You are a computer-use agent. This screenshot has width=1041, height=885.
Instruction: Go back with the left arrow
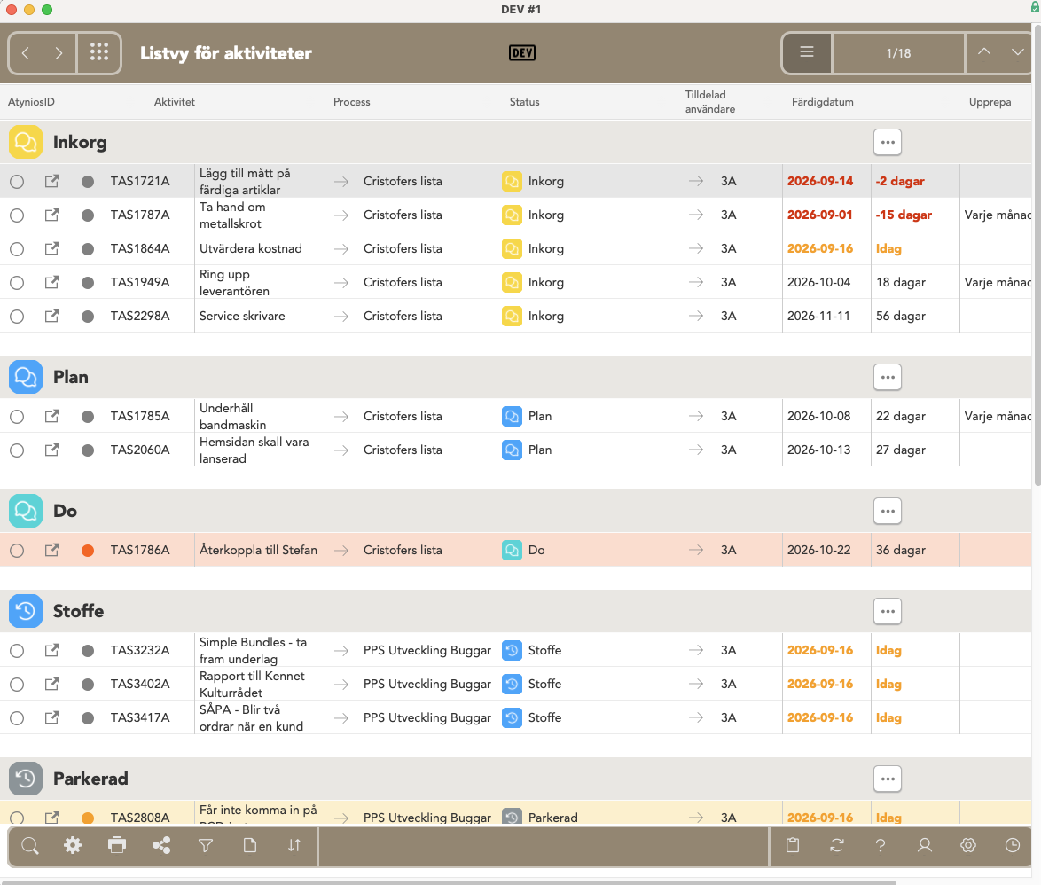click(26, 53)
